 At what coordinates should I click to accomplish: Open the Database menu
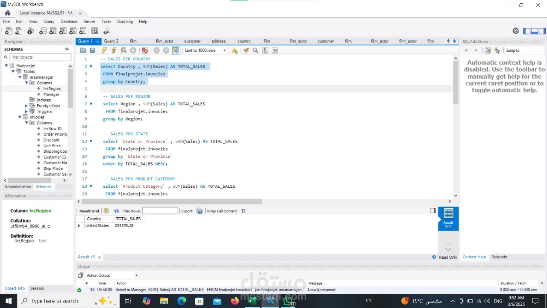69,21
